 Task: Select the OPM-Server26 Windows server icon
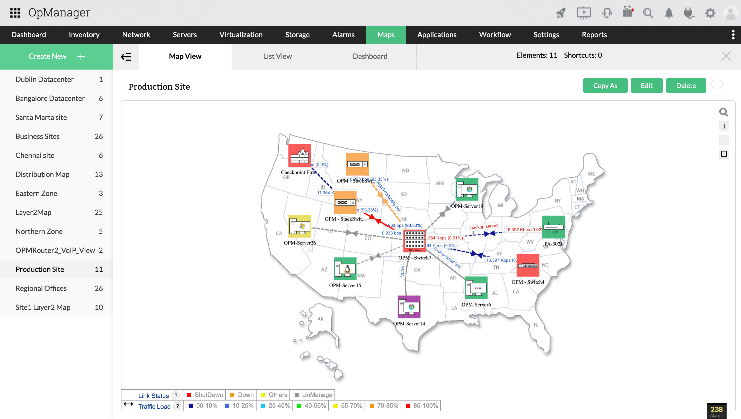[299, 226]
